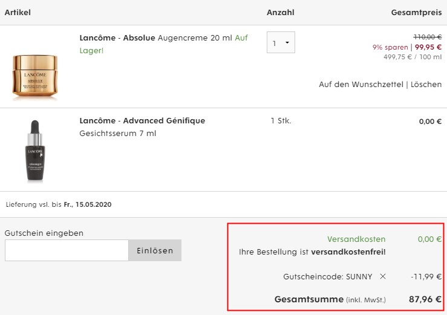
Task: Click the 499,75 € / 100 ml unit price
Action: [x=413, y=57]
